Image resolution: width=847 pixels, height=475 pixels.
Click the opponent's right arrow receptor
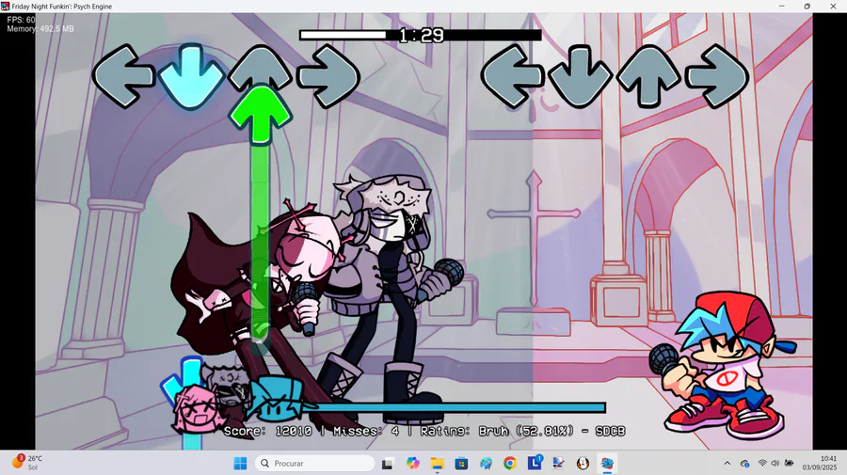click(x=328, y=76)
